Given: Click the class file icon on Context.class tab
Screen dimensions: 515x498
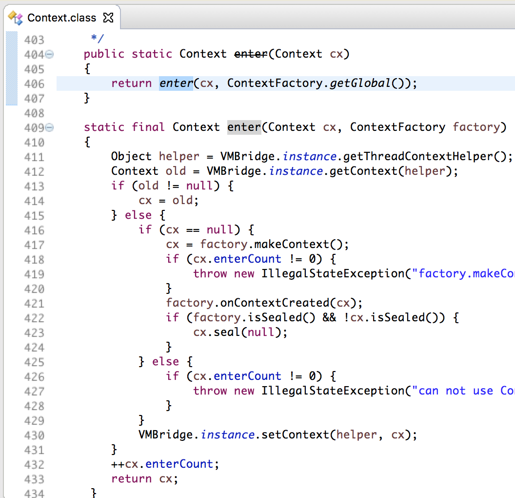Looking at the screenshot, I should pyautogui.click(x=16, y=18).
